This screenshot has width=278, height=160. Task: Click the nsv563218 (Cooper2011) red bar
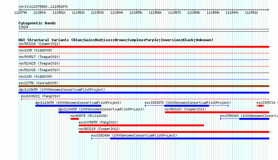coord(144,47)
